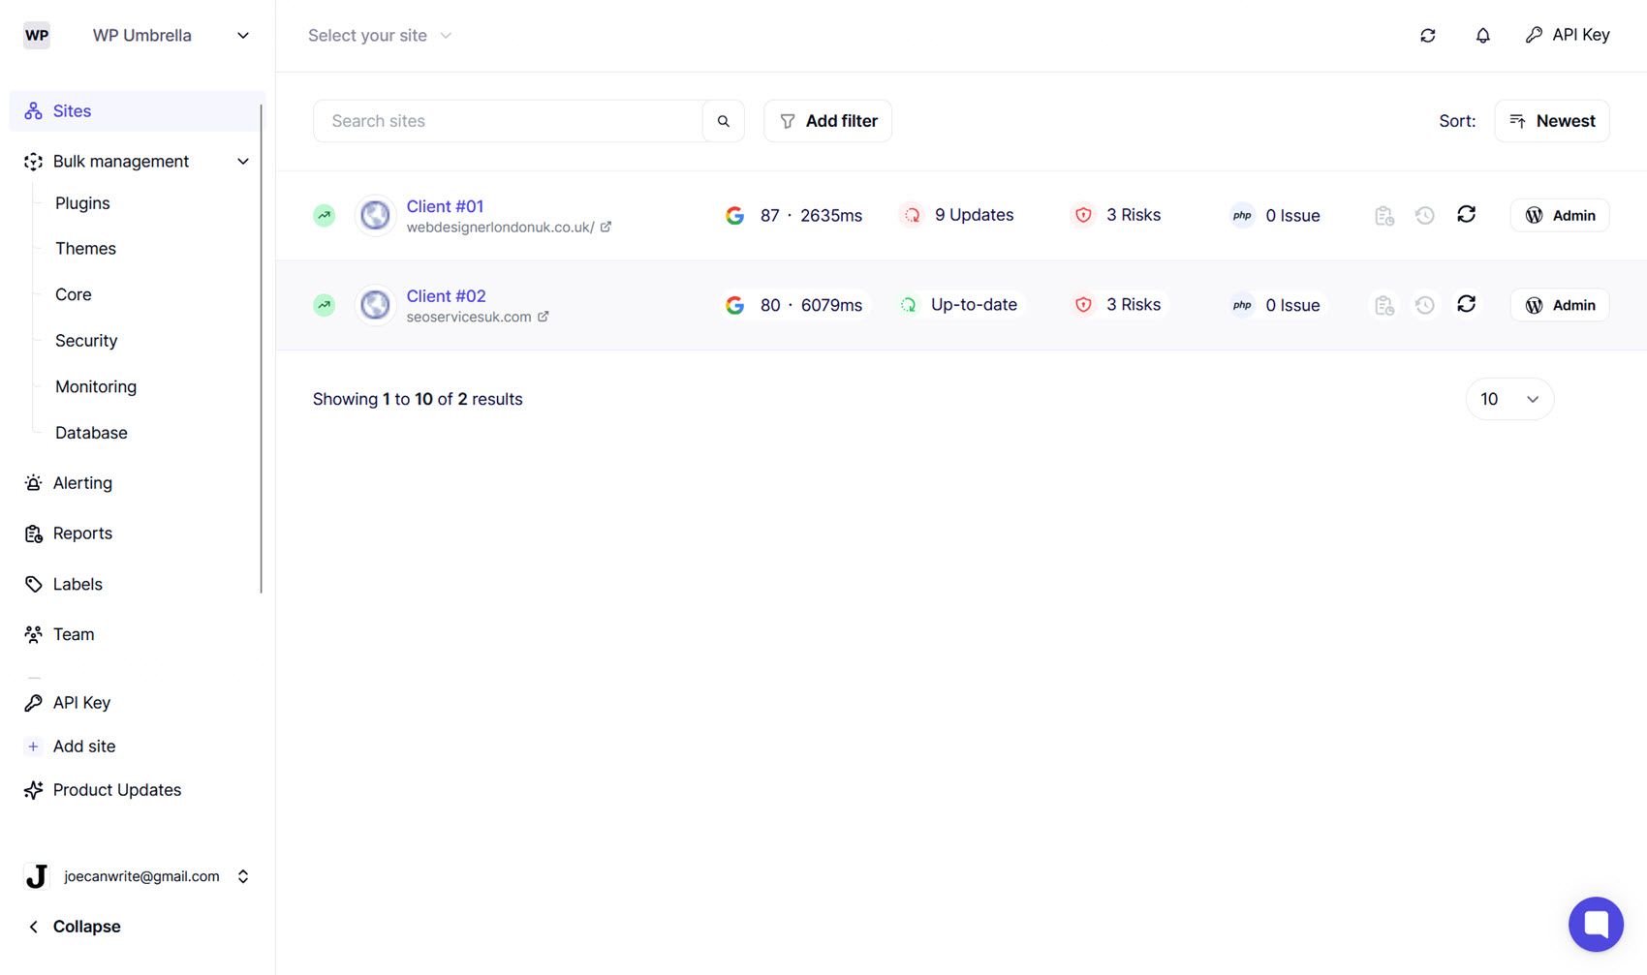Open the Select your site dropdown
The height and width of the screenshot is (975, 1647).
point(380,35)
